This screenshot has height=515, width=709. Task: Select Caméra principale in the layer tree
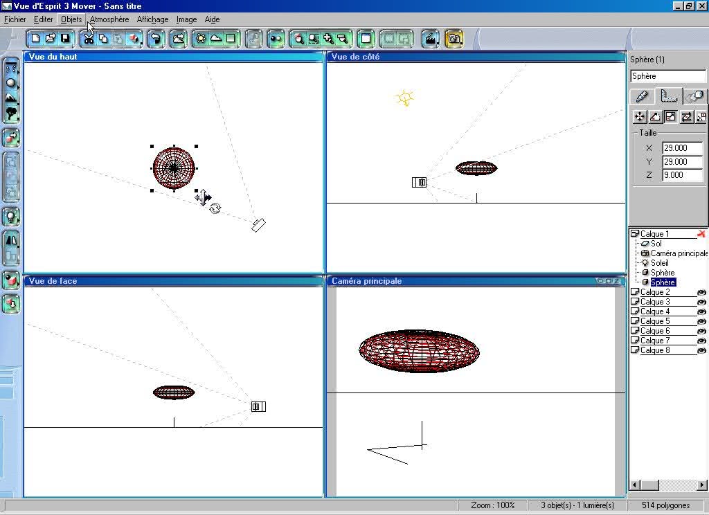(678, 253)
